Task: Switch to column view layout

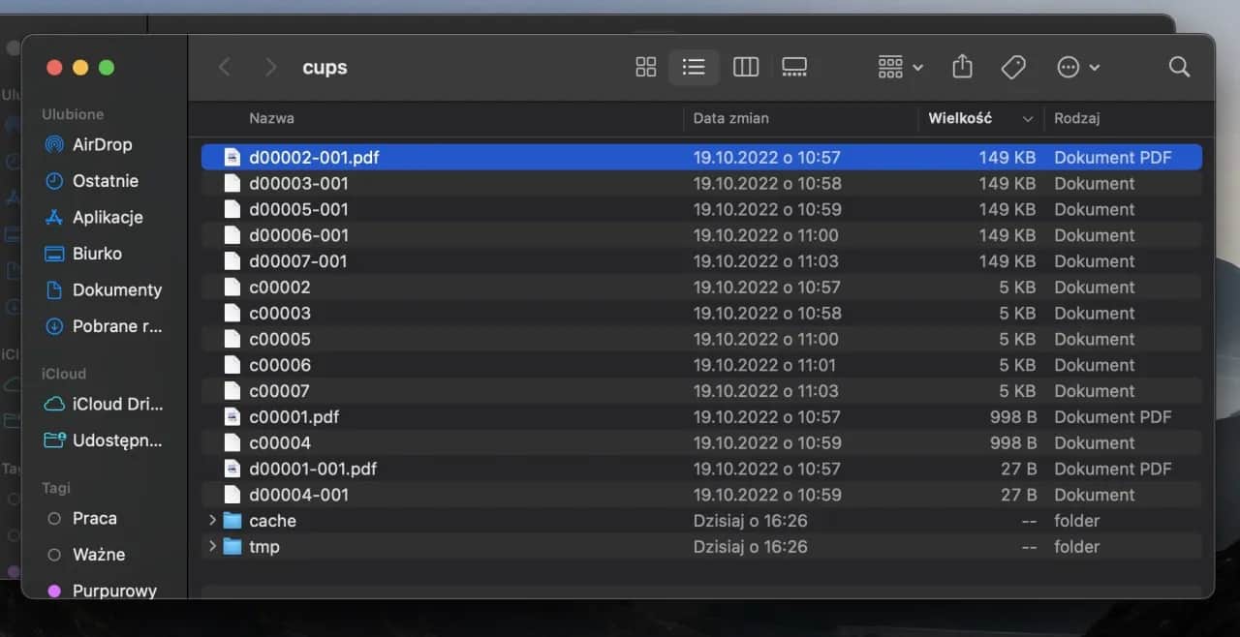Action: (x=746, y=67)
